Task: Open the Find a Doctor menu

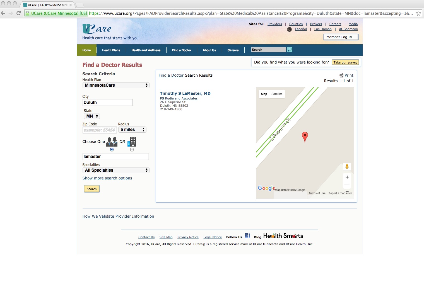Action: coord(182,50)
